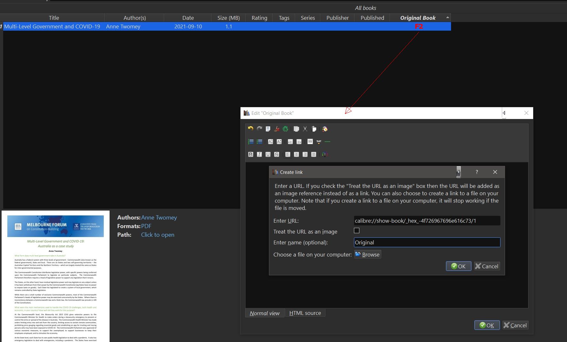Sort the book list by Rating column
The image size is (567, 342).
tap(259, 18)
